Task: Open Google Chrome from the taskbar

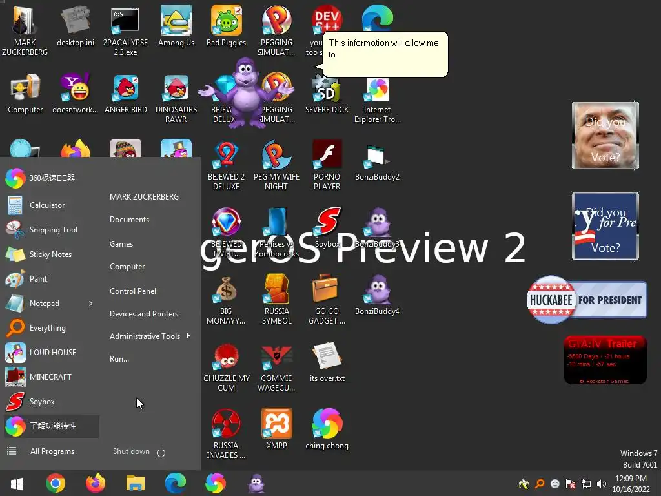Action: click(x=56, y=483)
